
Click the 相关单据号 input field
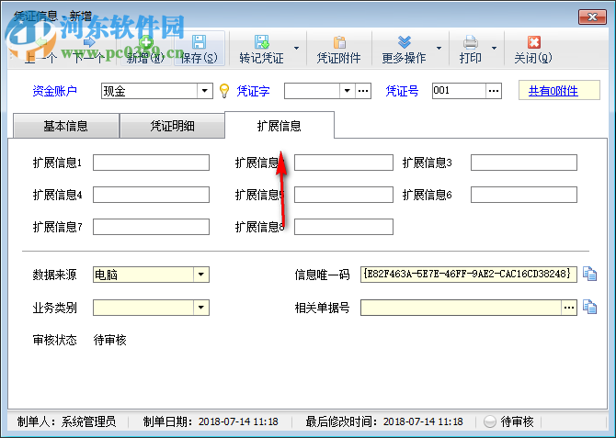pos(461,308)
